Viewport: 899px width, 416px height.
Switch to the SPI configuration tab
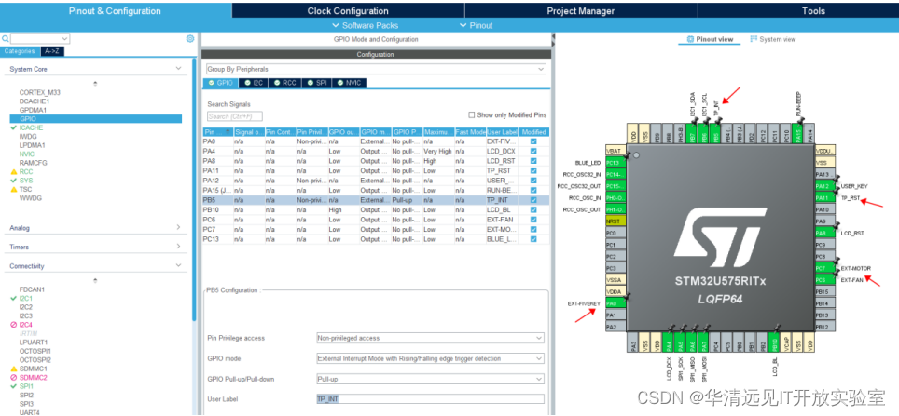(317, 83)
